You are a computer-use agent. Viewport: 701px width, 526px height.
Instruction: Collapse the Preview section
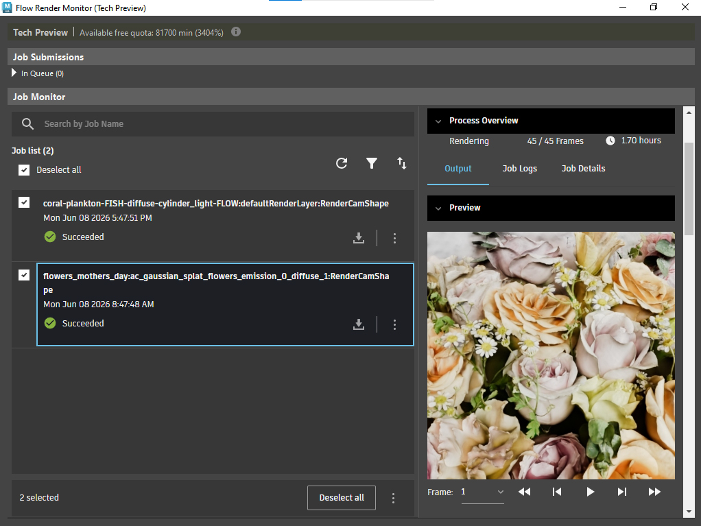(438, 208)
